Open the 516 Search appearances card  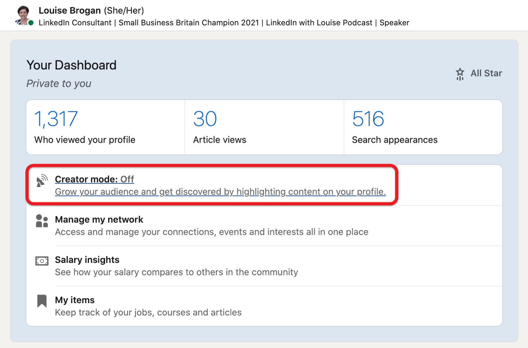[x=423, y=127]
